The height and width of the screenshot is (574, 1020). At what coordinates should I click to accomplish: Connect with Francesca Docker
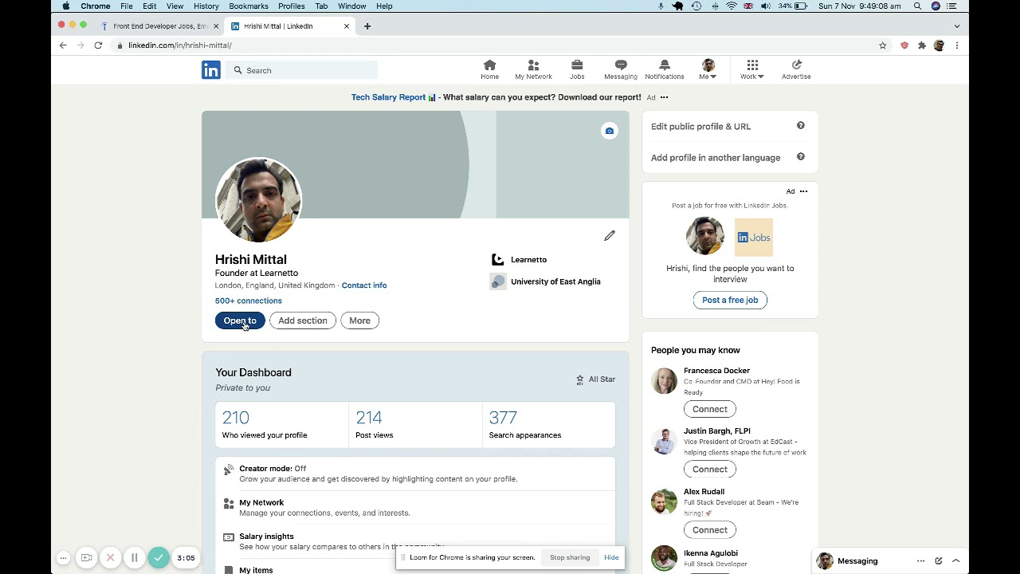coord(710,409)
